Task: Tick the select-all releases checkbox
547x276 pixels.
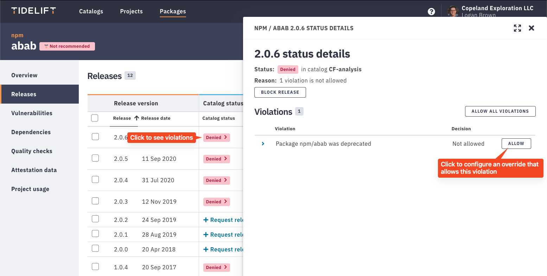Action: [95, 118]
